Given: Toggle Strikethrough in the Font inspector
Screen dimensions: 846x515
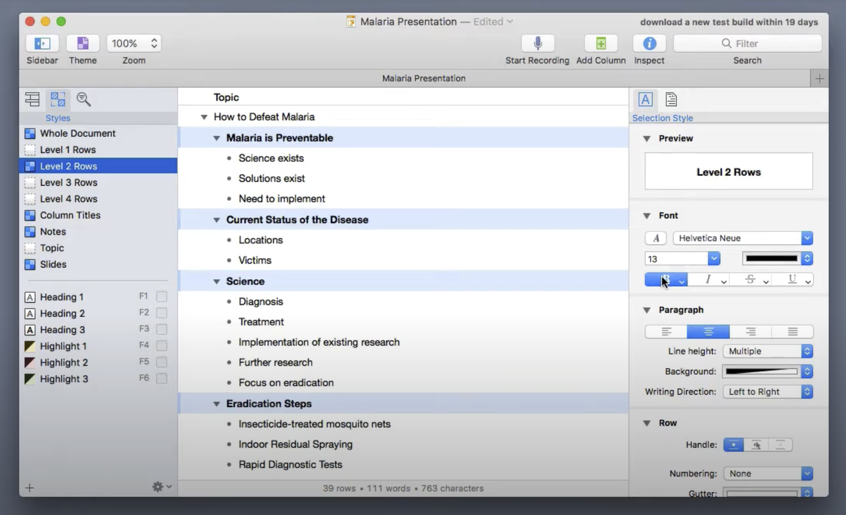Looking at the screenshot, I should [x=751, y=280].
